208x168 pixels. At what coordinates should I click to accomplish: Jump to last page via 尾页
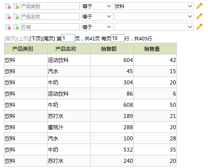[49, 39]
